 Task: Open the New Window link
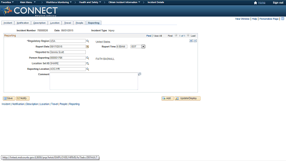[242, 19]
